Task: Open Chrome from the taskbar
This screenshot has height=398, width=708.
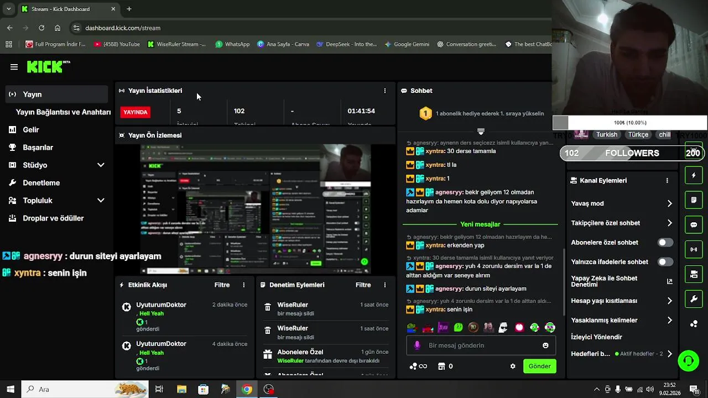Action: [x=247, y=389]
